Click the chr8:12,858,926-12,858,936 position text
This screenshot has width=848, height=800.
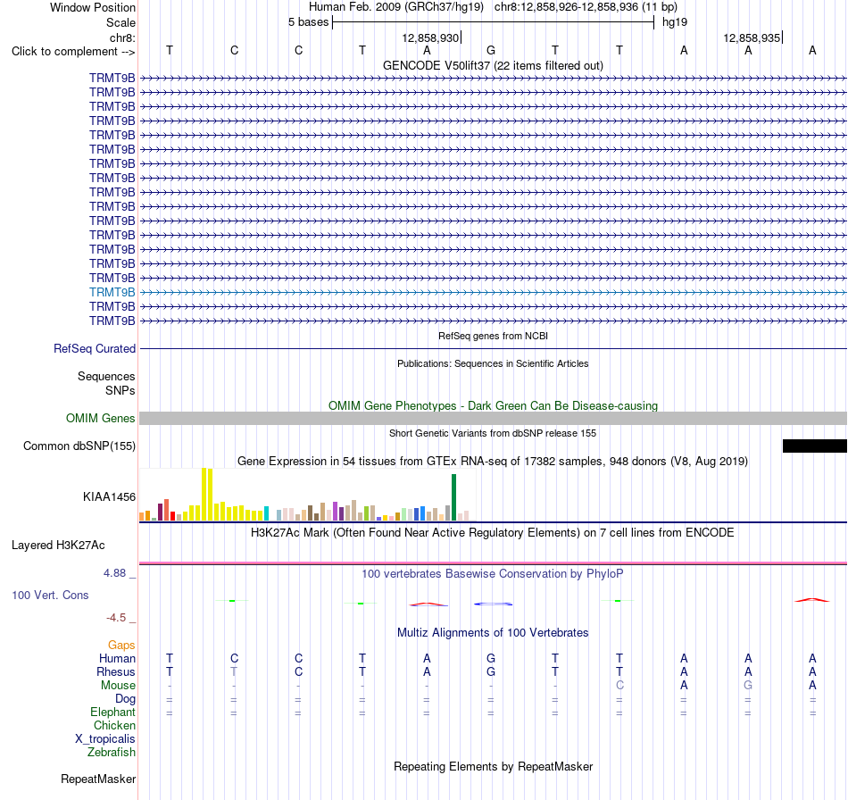(x=586, y=7)
